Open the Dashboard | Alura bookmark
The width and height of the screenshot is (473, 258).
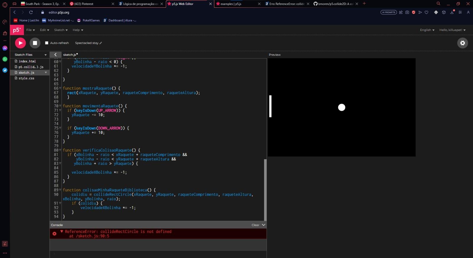[x=120, y=20]
